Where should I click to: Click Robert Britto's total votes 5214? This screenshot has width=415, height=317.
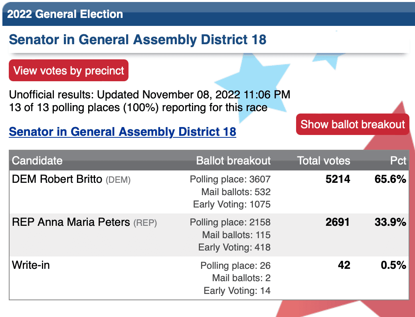pos(338,179)
